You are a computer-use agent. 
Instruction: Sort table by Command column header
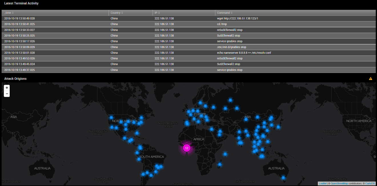point(224,13)
